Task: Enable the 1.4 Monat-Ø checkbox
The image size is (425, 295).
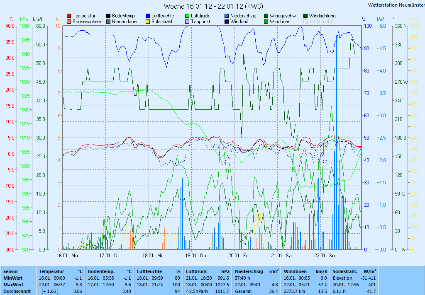Action: coord(306,22)
